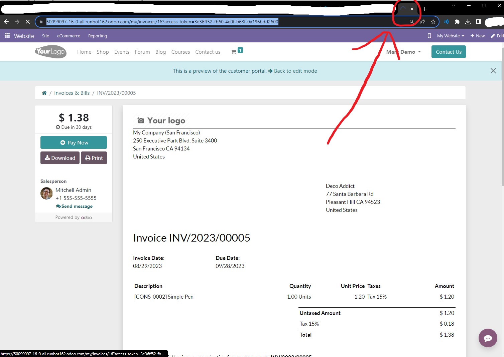Open the Mark Demo user dropdown
The width and height of the screenshot is (504, 357).
403,52
